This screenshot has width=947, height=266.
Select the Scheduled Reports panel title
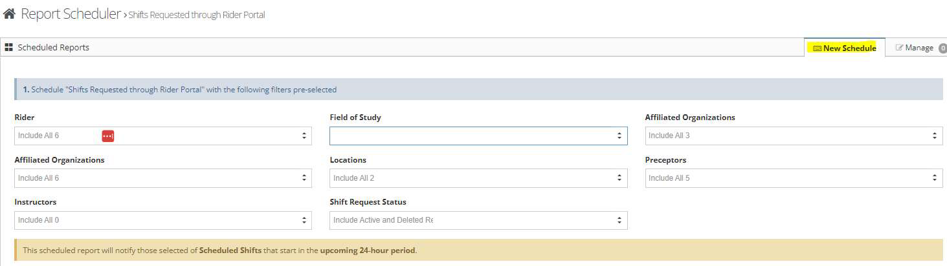[x=53, y=48]
